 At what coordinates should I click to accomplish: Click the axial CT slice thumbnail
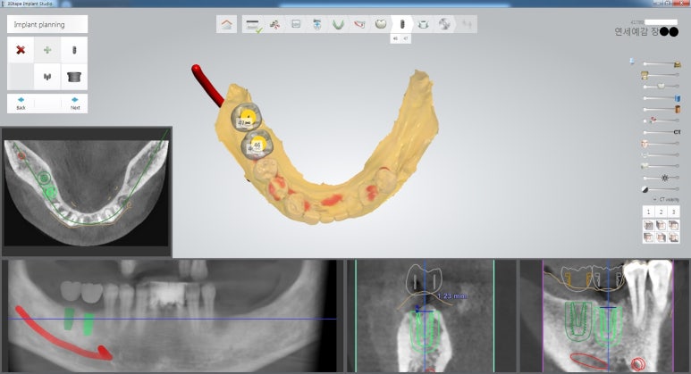click(x=87, y=190)
